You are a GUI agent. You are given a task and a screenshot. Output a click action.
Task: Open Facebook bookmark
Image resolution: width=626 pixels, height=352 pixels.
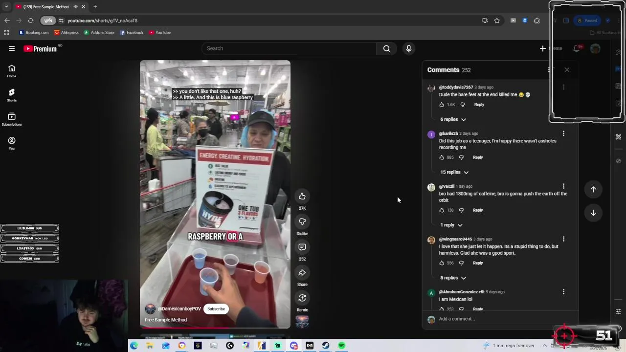point(132,33)
